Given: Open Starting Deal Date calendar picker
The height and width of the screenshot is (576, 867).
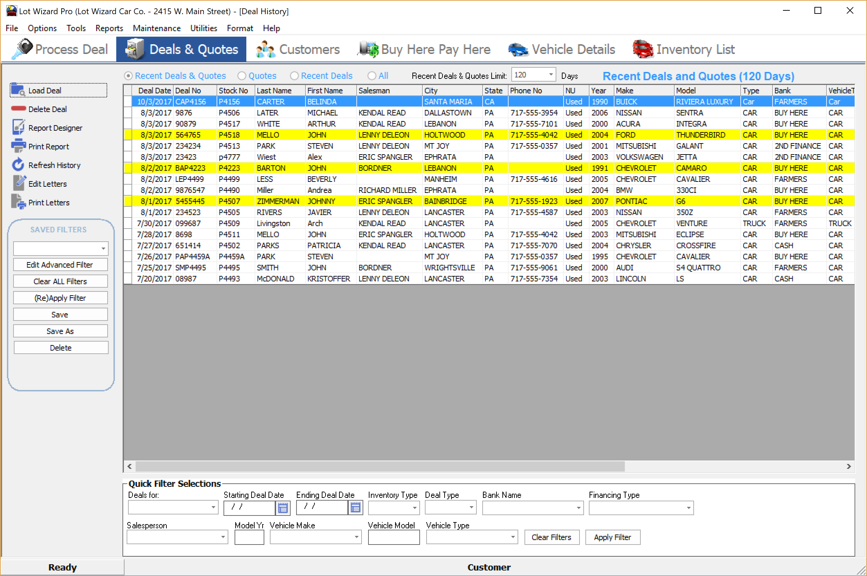Looking at the screenshot, I should tap(283, 508).
